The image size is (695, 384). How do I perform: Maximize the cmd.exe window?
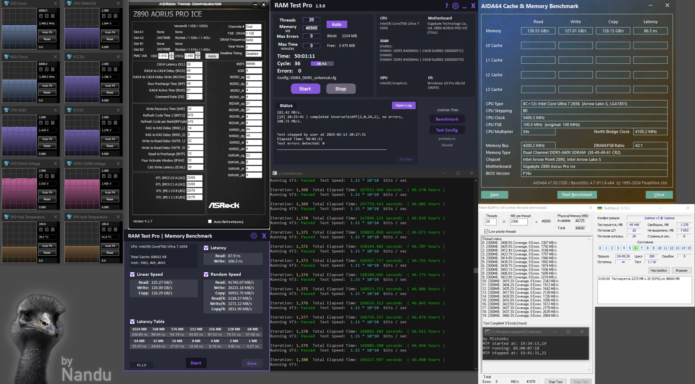pyautogui.click(x=568, y=332)
